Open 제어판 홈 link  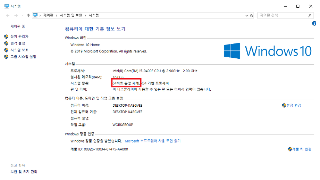(x=18, y=26)
